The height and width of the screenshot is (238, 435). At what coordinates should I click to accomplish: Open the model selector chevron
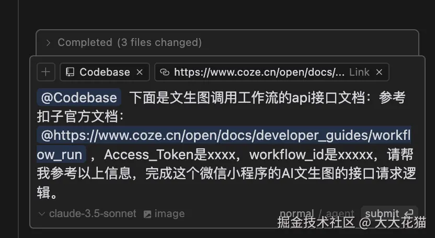tap(42, 214)
